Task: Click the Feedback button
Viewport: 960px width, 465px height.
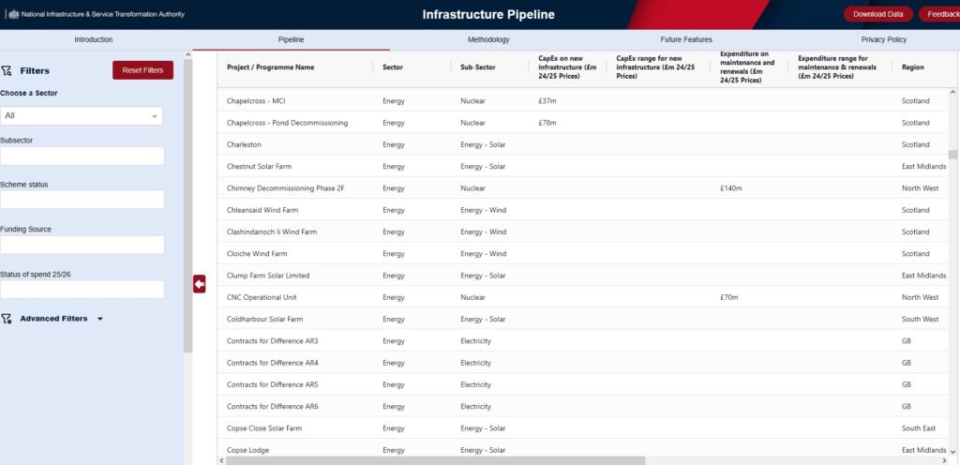Action: (x=939, y=14)
